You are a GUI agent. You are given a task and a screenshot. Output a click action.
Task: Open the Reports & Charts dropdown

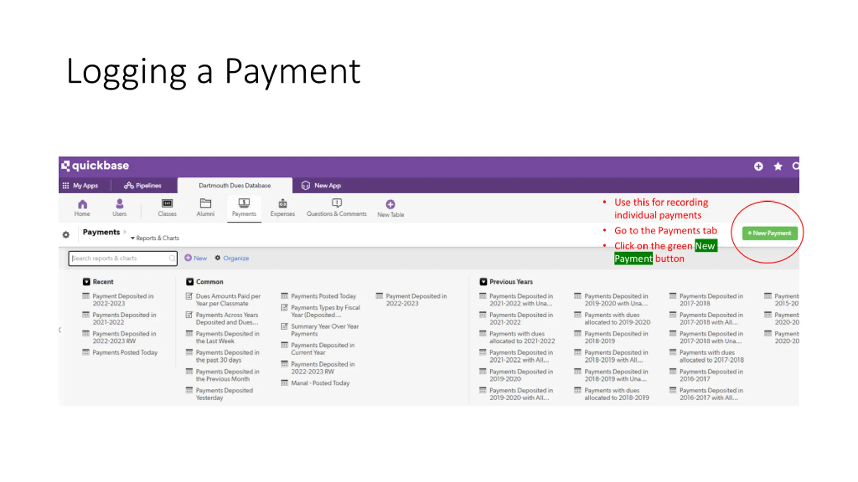[x=155, y=238]
